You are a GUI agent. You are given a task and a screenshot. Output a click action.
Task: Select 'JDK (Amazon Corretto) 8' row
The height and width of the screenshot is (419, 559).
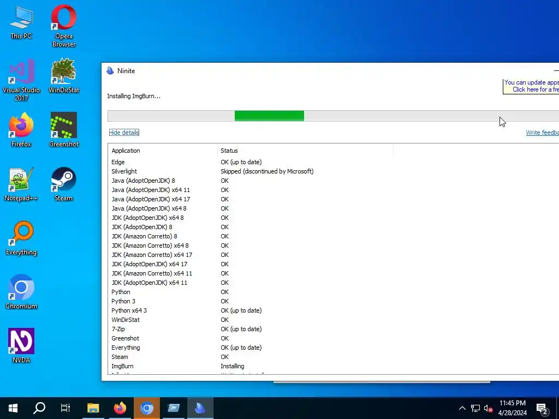pyautogui.click(x=334, y=236)
